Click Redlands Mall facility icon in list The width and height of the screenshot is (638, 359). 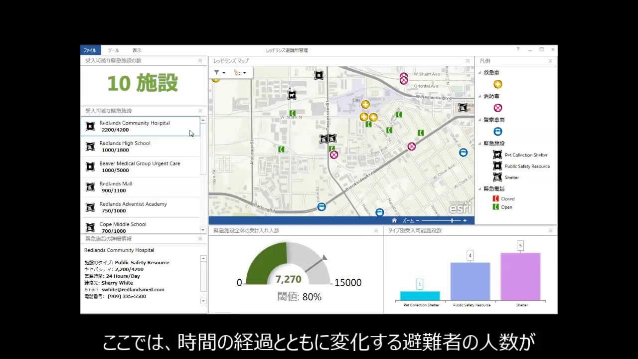[x=90, y=187]
